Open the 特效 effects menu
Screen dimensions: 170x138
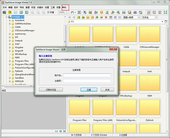(22, 7)
